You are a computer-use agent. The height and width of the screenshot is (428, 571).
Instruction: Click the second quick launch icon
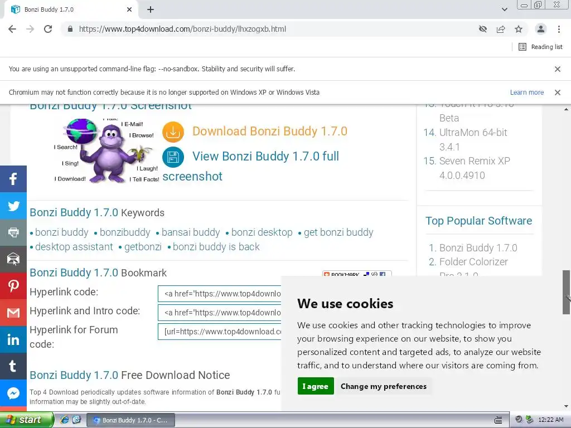tap(76, 420)
